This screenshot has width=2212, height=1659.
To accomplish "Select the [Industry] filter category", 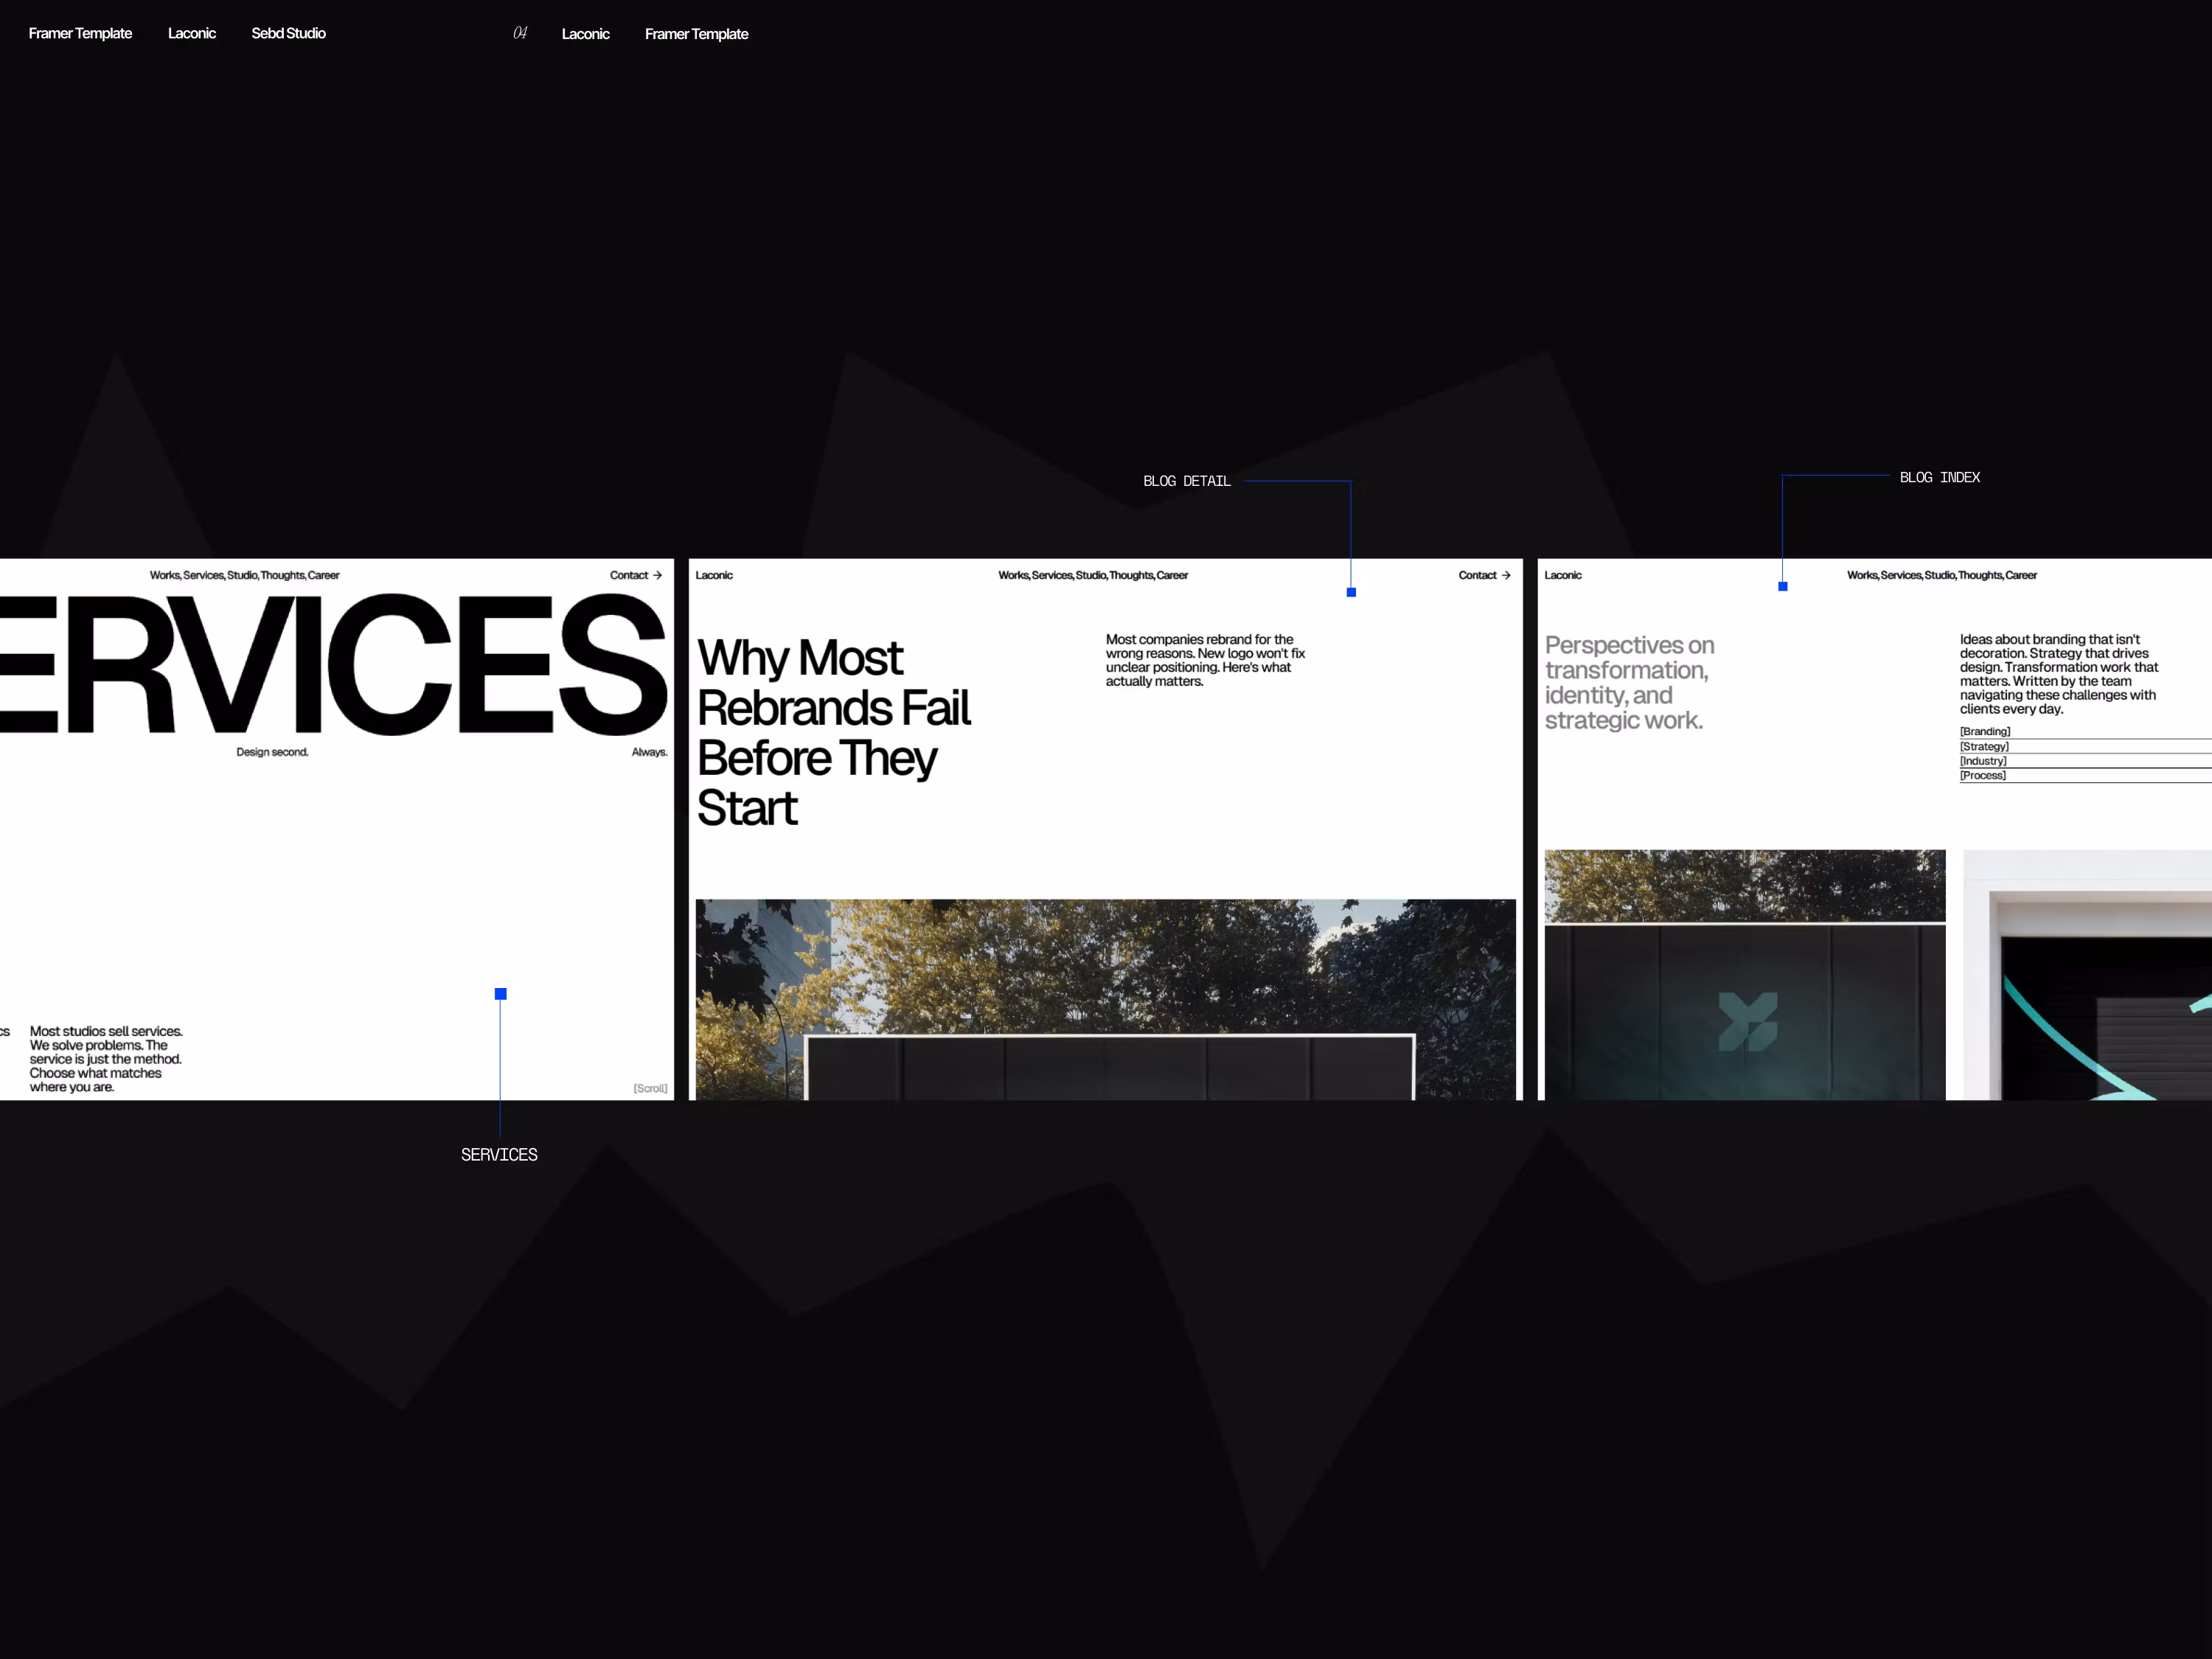I will point(1982,761).
